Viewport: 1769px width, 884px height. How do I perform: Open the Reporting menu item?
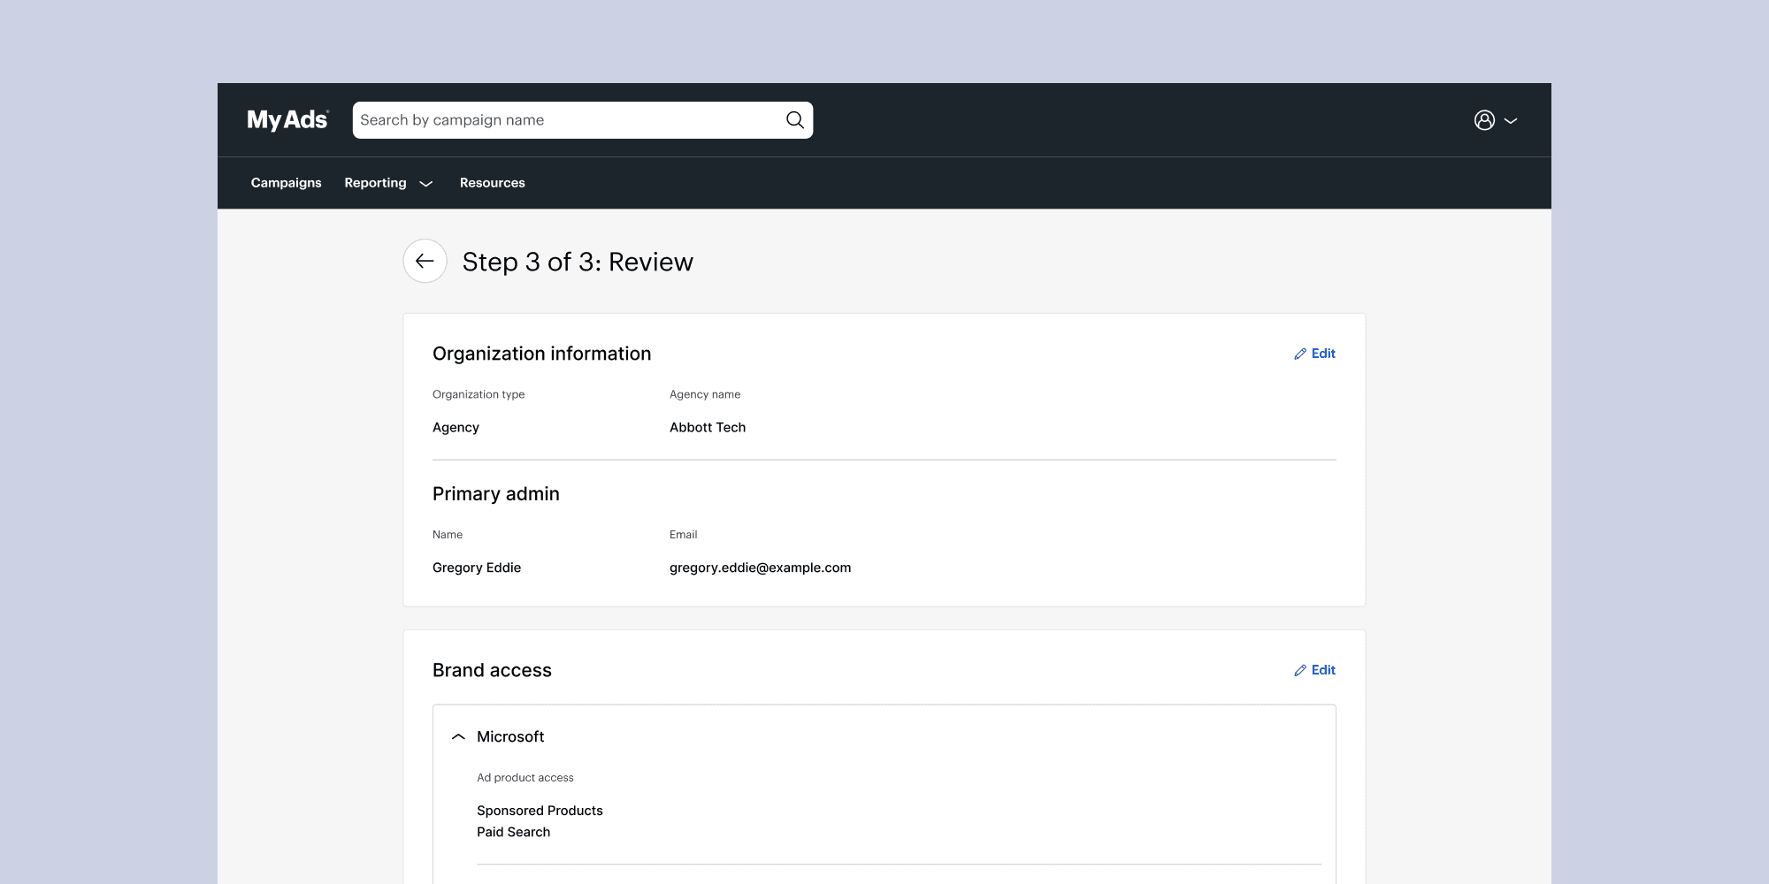[x=375, y=183]
